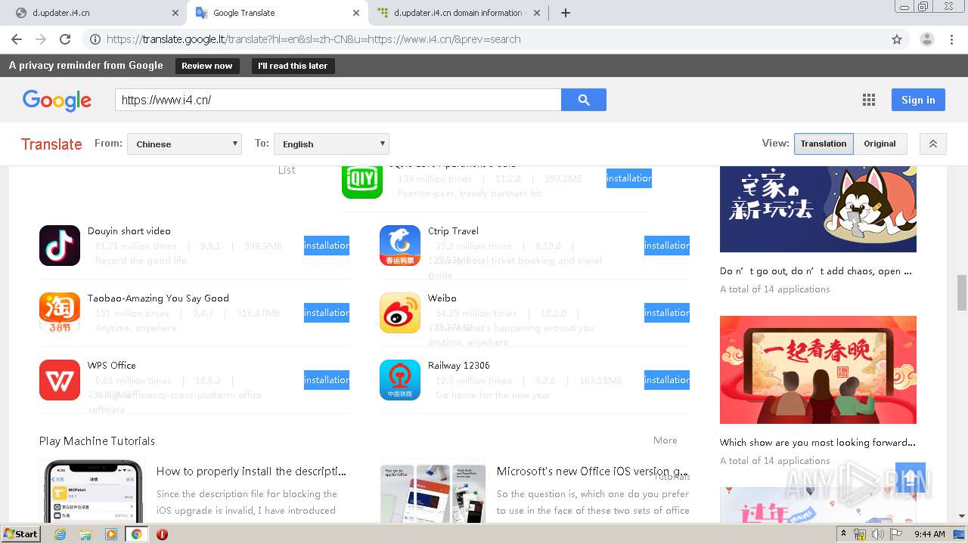Close the first d.updater.i4.cn tab

click(175, 13)
